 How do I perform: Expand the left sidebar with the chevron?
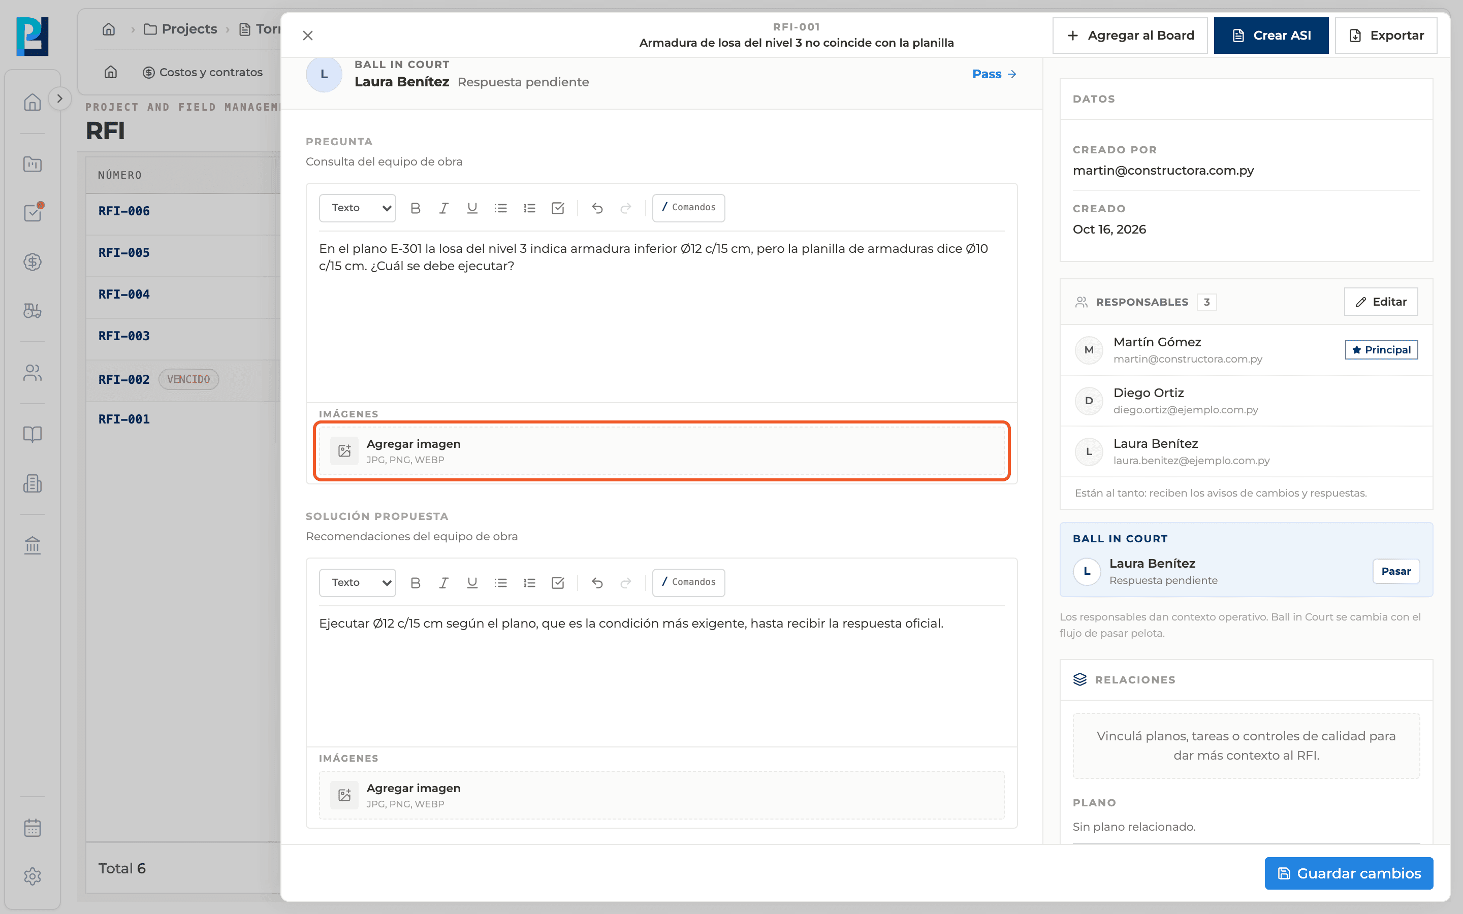pos(59,99)
